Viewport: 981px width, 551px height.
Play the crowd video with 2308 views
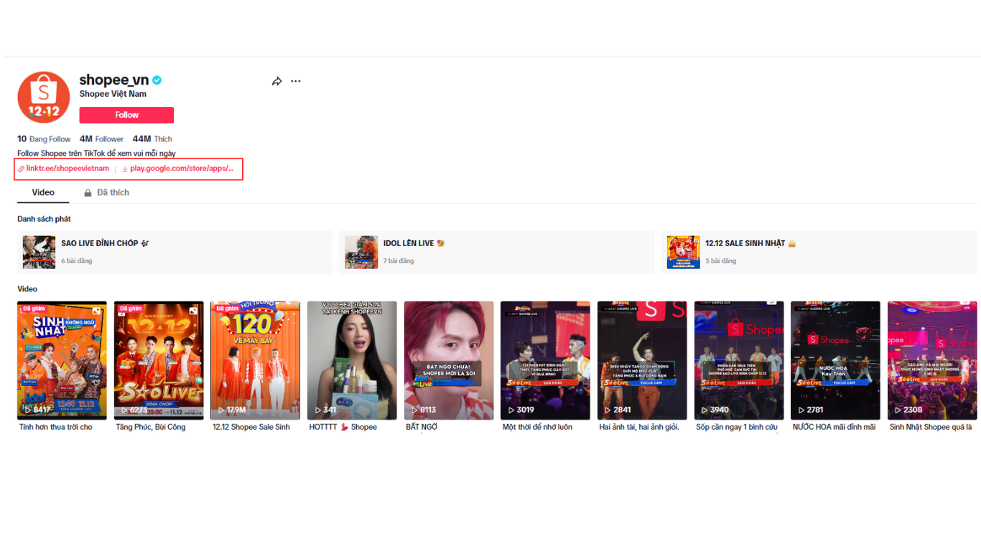tap(932, 360)
